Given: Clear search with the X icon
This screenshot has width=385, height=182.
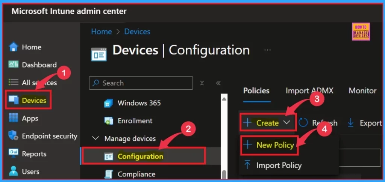Looking at the screenshot, I should [x=202, y=83].
